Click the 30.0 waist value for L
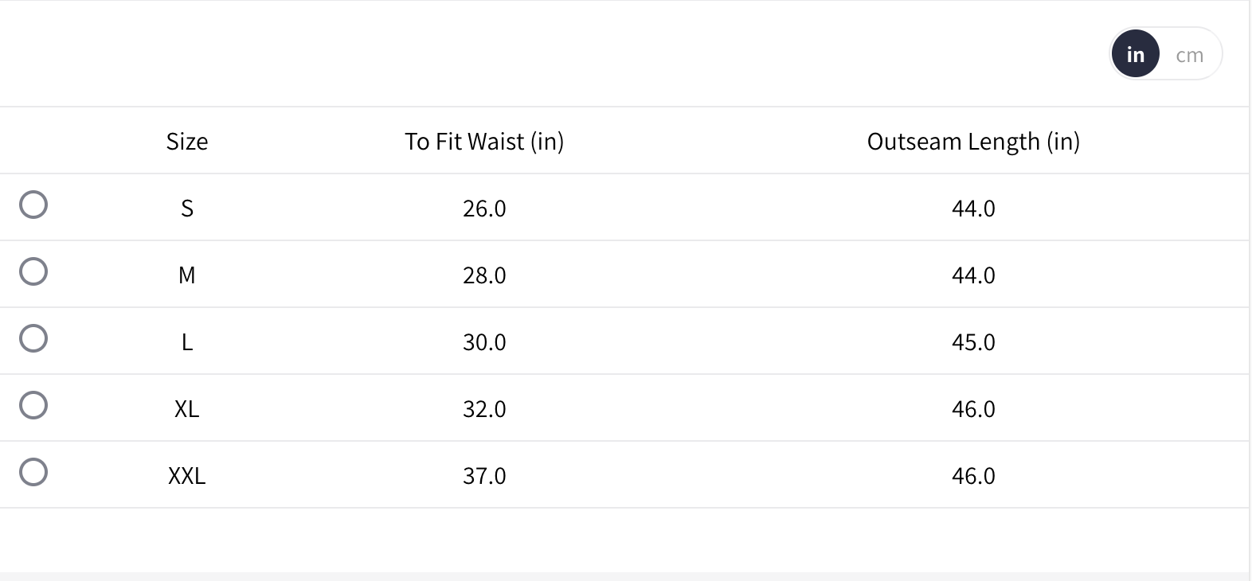Viewport: 1252px width, 581px height. click(484, 342)
